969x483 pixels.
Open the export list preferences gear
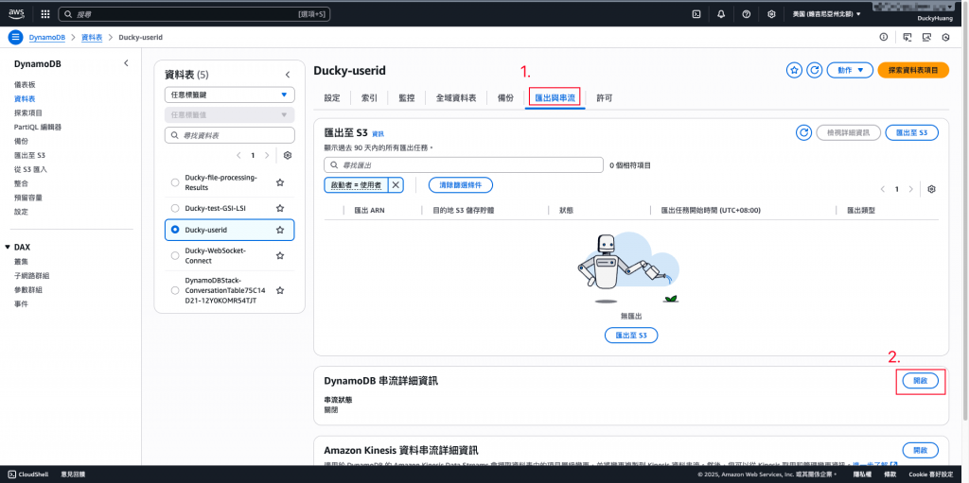(932, 189)
